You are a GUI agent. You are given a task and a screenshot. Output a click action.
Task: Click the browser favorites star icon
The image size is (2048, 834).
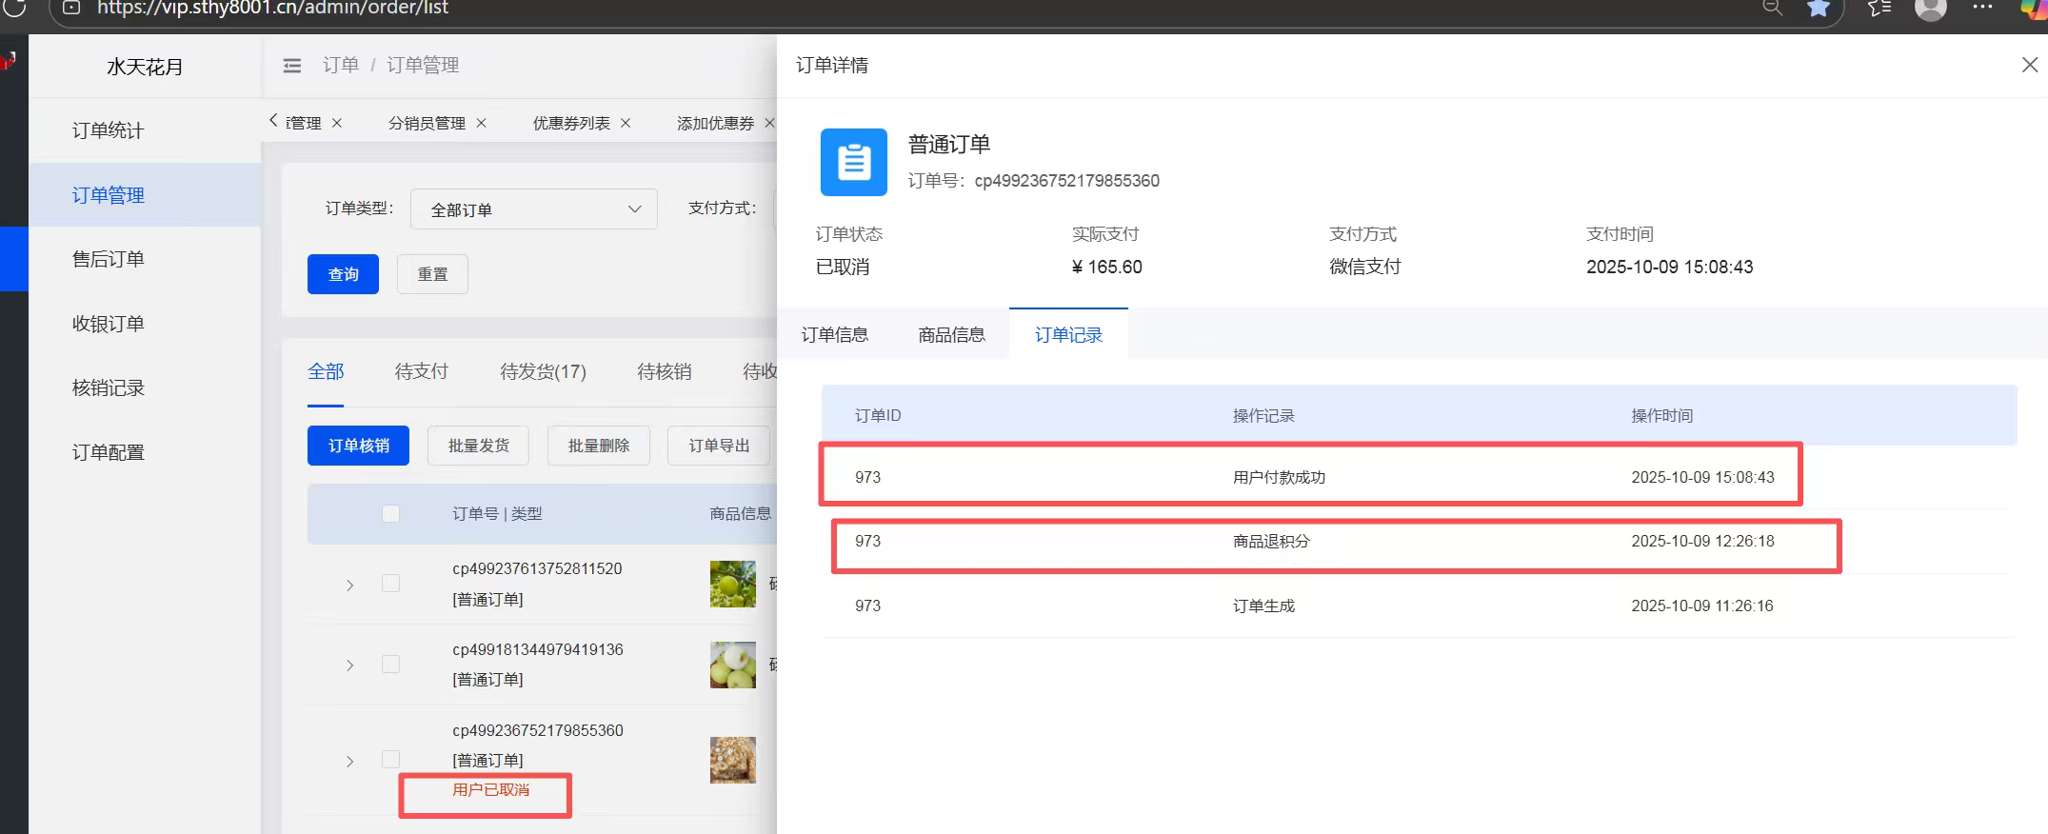(1818, 9)
